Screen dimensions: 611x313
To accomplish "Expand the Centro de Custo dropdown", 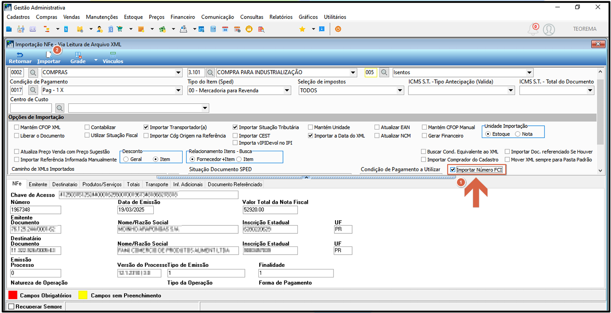I will click(x=205, y=108).
